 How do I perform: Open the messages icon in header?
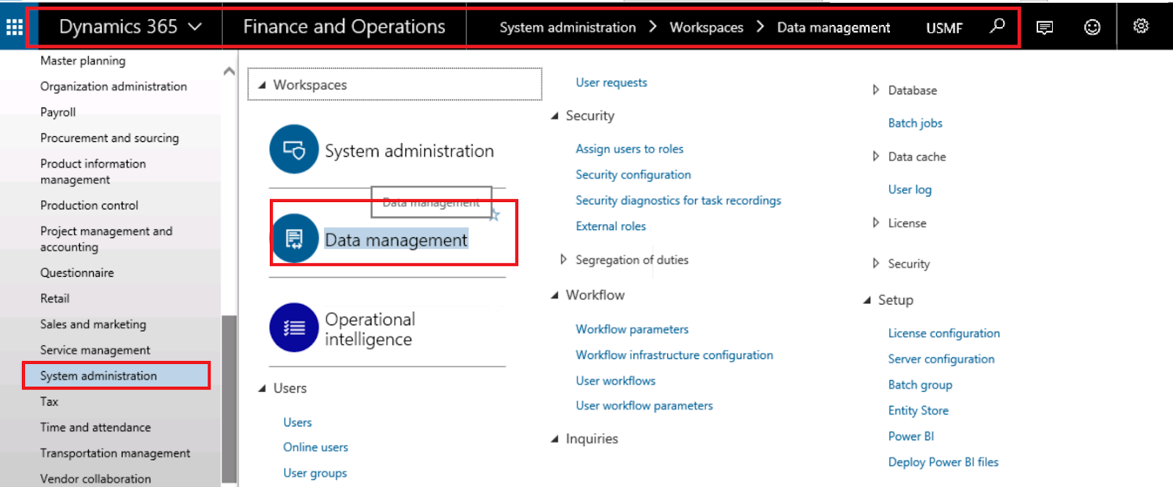pyautogui.click(x=1045, y=27)
